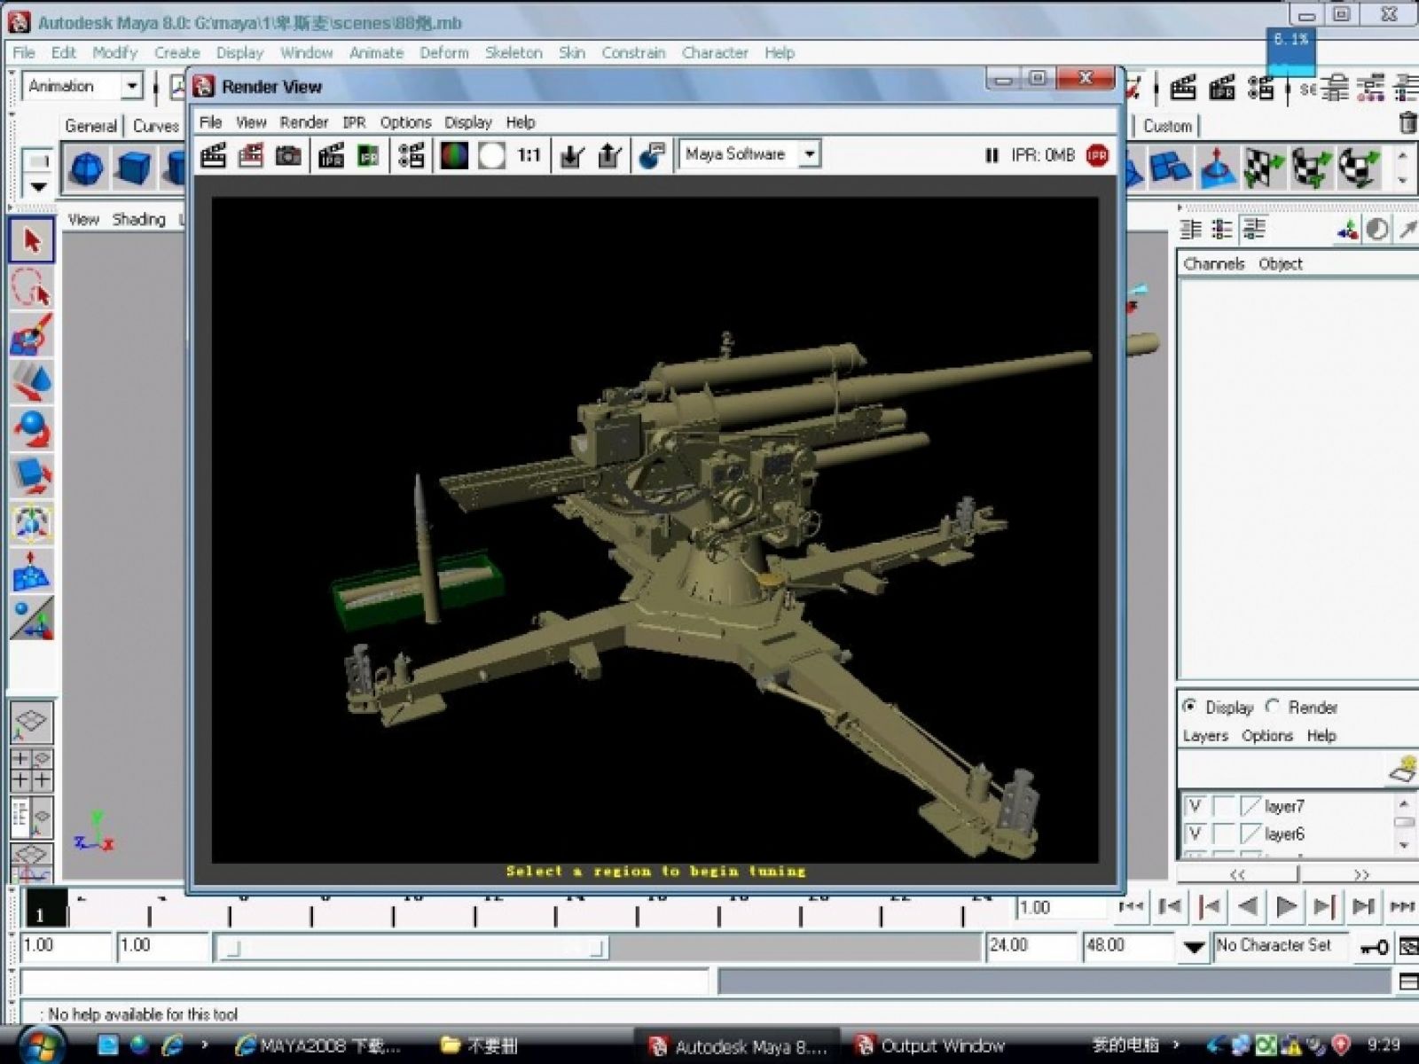Open Layers menu in layer editor
The image size is (1419, 1064).
pyautogui.click(x=1205, y=735)
